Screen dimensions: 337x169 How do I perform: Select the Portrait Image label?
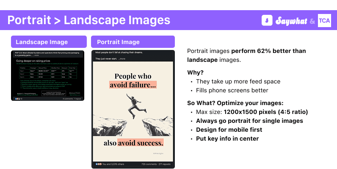tap(133, 42)
